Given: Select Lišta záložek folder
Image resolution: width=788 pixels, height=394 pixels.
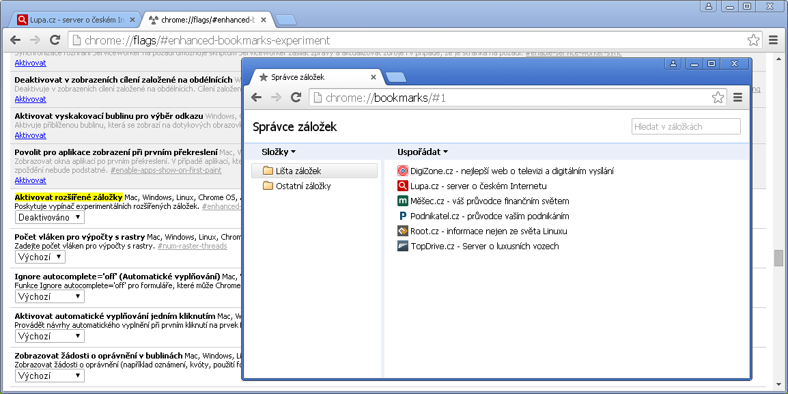Looking at the screenshot, I should [298, 171].
